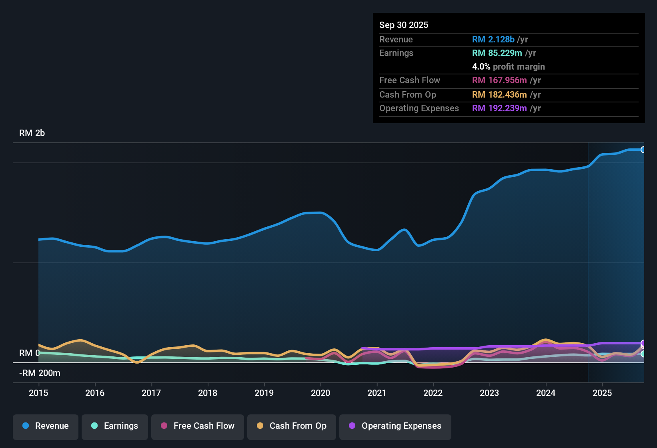Click the pink Free Cash Flow legend dot

[164, 426]
